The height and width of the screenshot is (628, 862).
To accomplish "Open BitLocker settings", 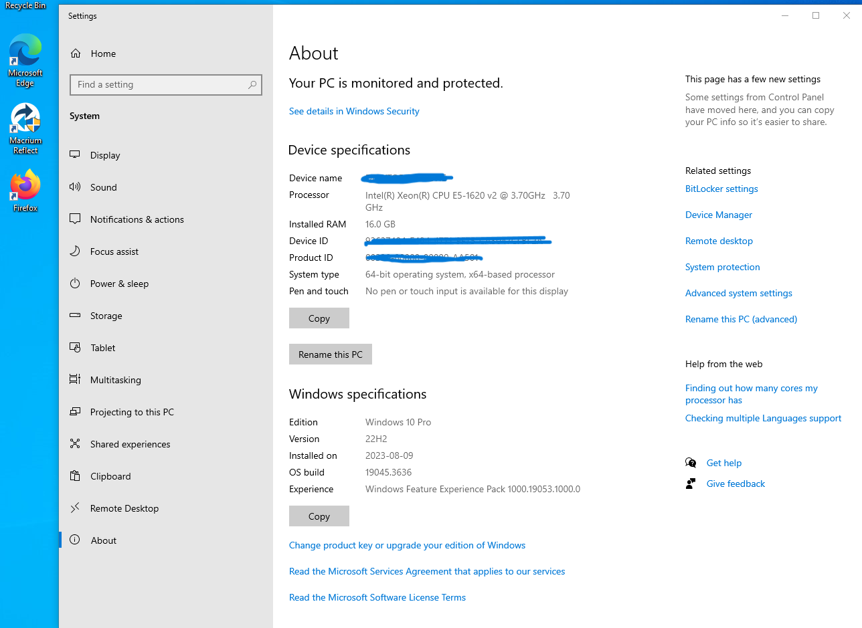I will click(x=721, y=189).
